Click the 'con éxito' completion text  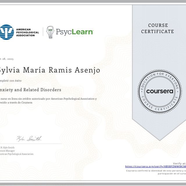click(15, 81)
